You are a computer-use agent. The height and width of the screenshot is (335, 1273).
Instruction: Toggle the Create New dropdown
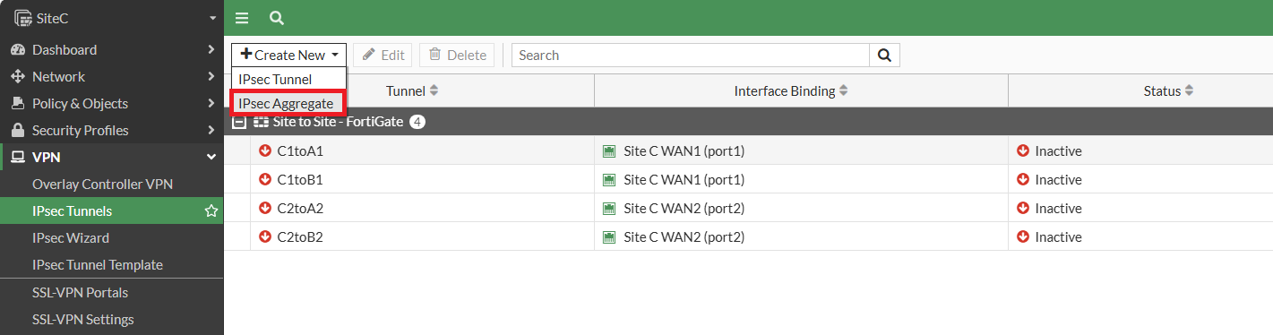tap(288, 55)
